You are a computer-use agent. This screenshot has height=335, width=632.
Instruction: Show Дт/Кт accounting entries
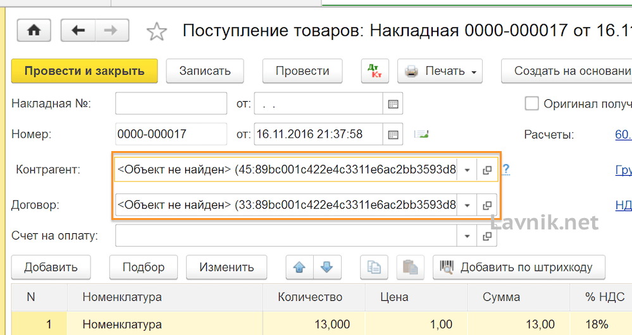(x=375, y=71)
